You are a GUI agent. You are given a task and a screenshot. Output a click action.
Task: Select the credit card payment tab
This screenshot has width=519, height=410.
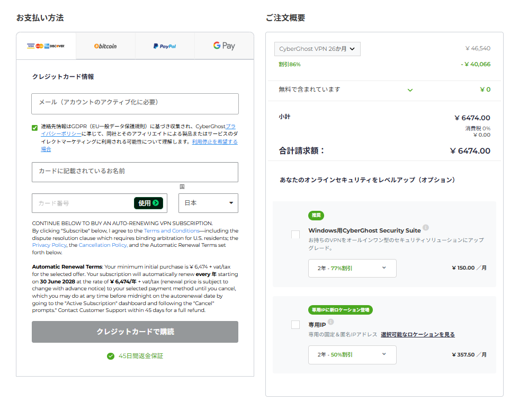point(46,46)
